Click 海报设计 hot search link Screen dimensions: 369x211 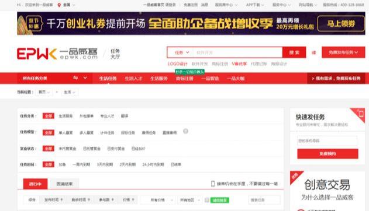[x=279, y=64]
